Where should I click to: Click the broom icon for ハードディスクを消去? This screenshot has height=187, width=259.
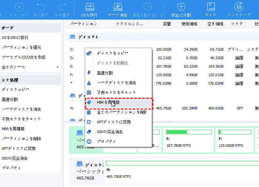[89, 83]
